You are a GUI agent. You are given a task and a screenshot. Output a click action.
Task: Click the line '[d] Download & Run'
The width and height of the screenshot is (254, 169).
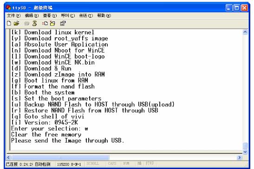(41, 68)
